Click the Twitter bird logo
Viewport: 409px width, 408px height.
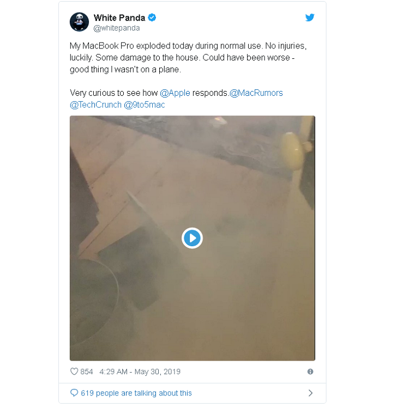pyautogui.click(x=310, y=17)
